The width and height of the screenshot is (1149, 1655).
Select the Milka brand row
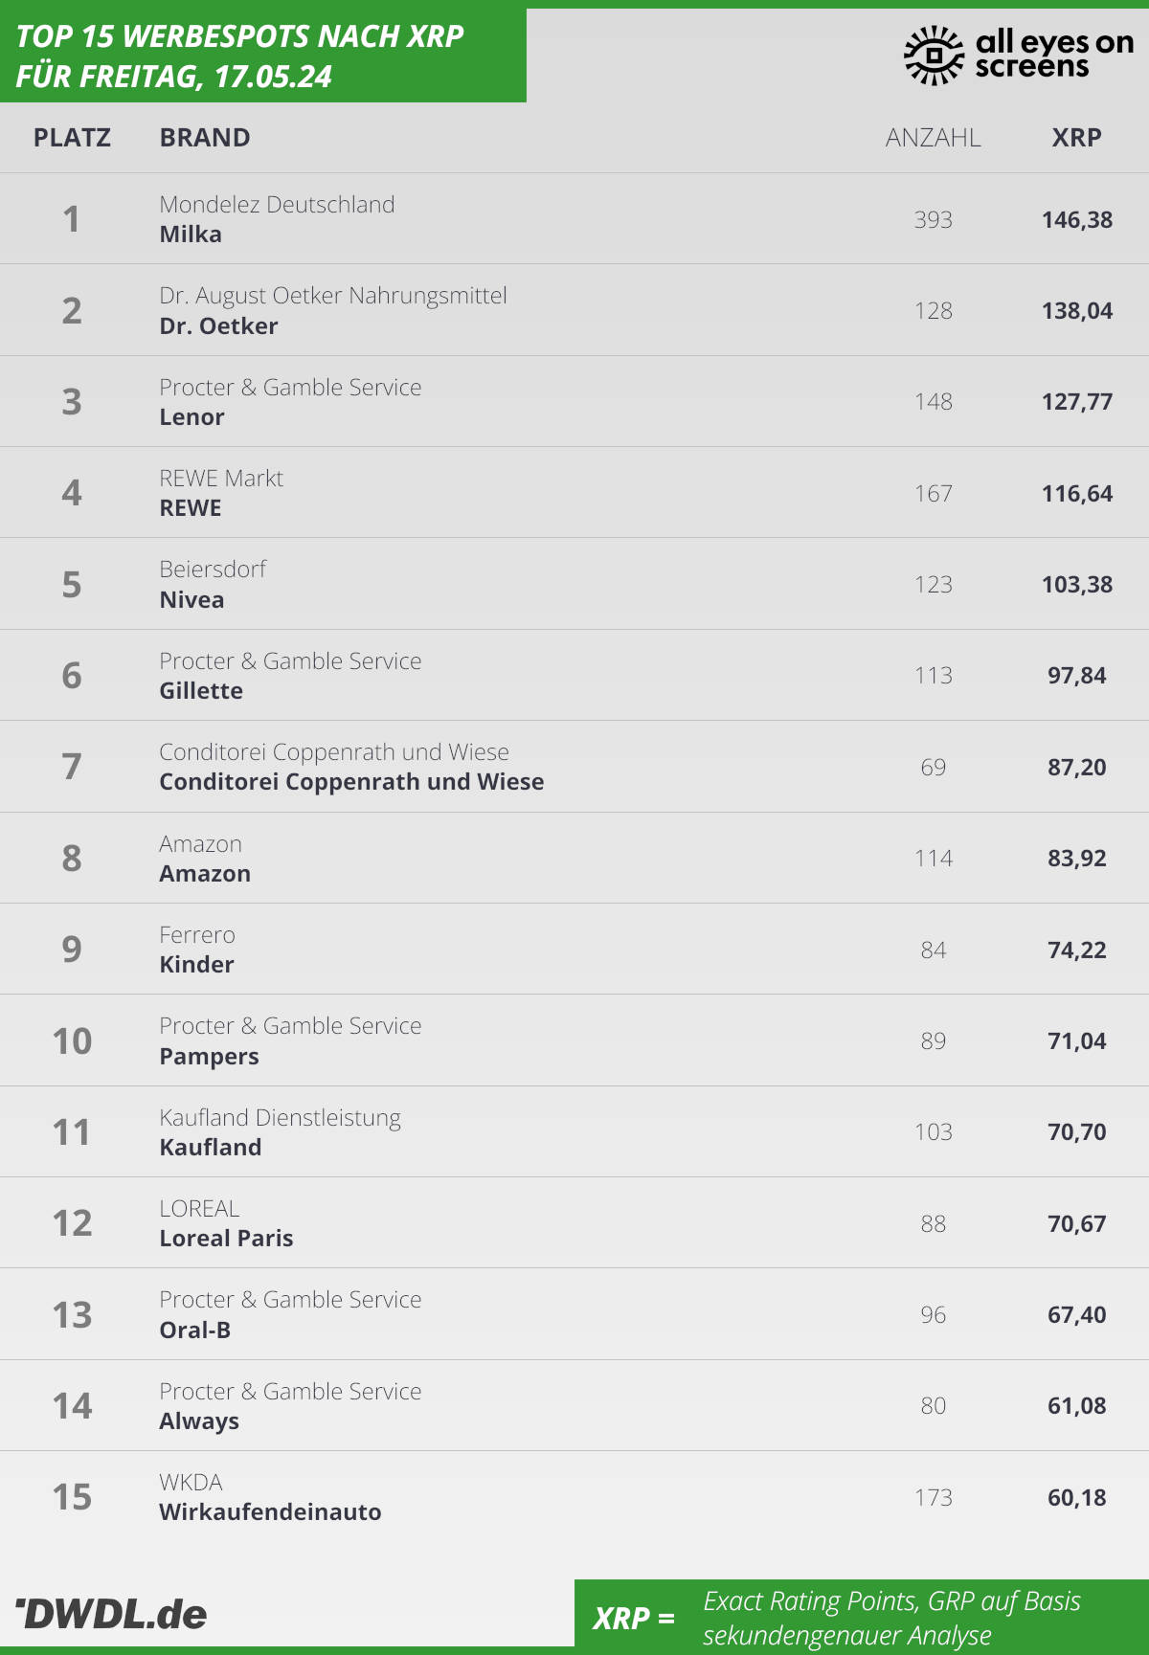click(x=574, y=219)
